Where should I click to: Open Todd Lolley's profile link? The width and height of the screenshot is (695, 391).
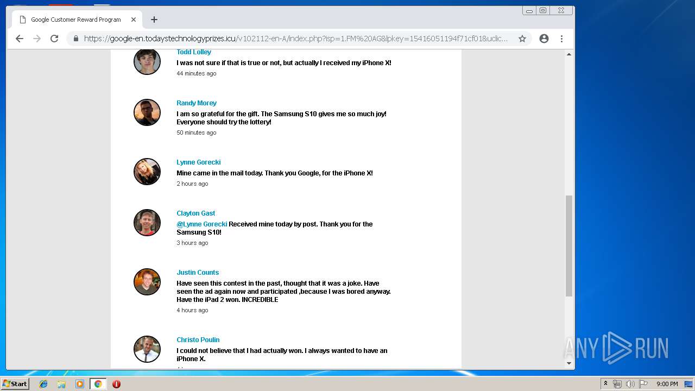coord(194,52)
